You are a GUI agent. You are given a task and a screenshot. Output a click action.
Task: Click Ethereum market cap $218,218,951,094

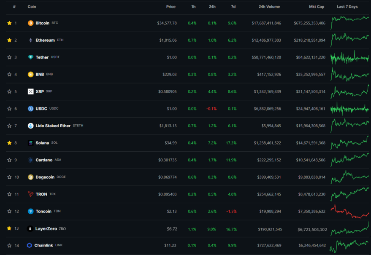click(309, 40)
